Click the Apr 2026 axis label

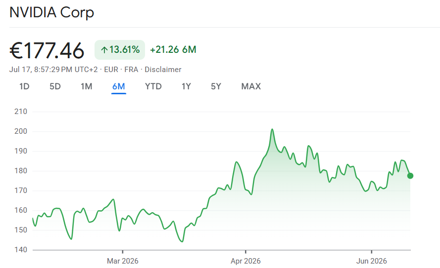pyautogui.click(x=245, y=261)
